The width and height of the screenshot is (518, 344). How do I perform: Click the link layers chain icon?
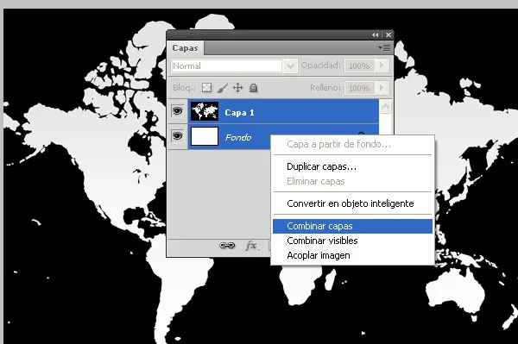pos(227,246)
